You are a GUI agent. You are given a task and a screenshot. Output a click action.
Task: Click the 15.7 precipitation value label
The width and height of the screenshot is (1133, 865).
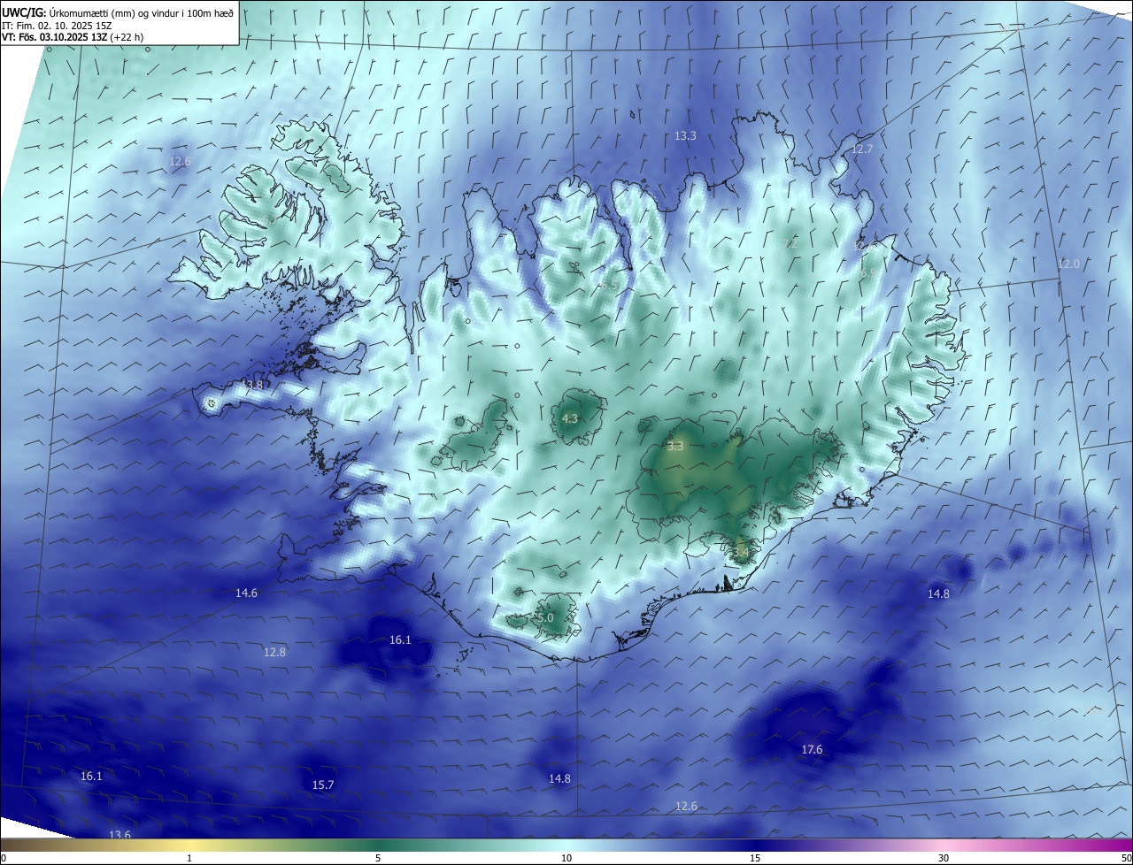[x=323, y=785]
